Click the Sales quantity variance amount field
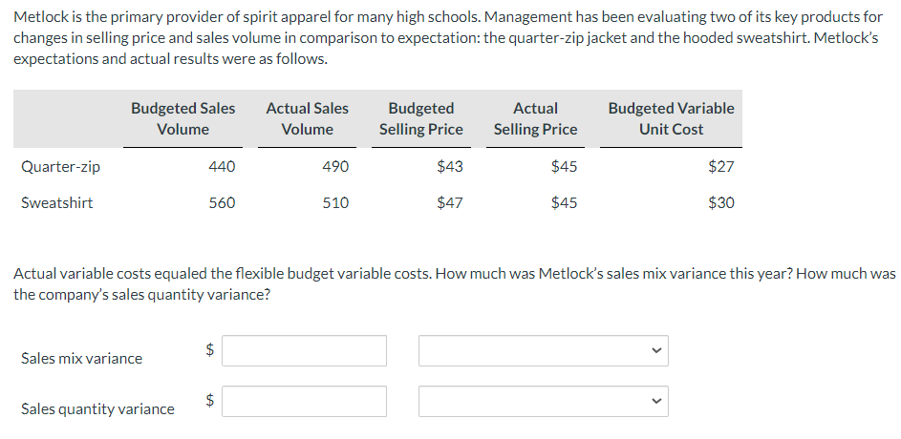Viewport: 901px width, 439px height. (x=306, y=401)
